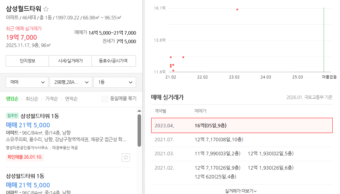The height and width of the screenshot is (194, 340).
Task: Click 집주인 verified owner badge
Action: (12, 116)
